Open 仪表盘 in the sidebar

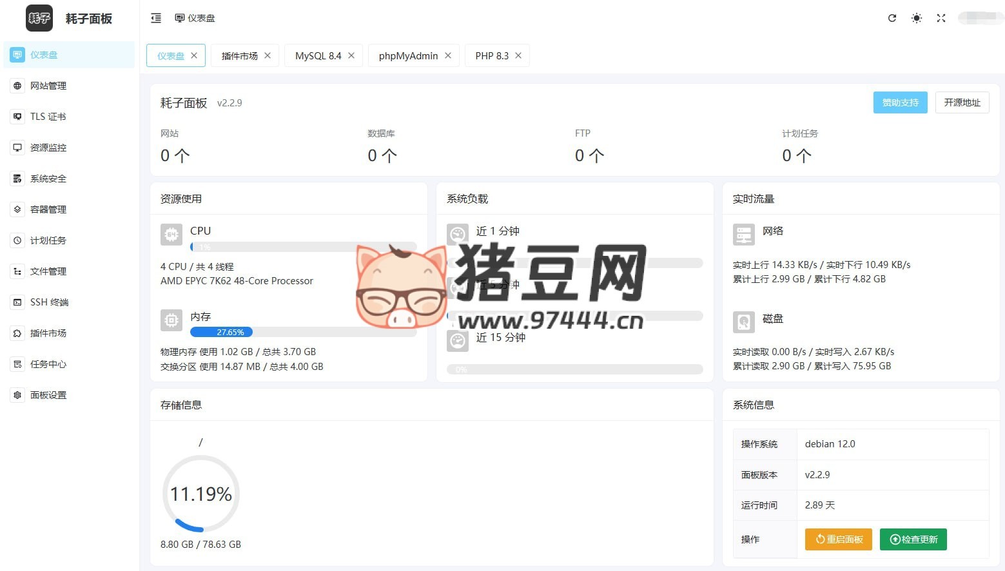tap(69, 55)
